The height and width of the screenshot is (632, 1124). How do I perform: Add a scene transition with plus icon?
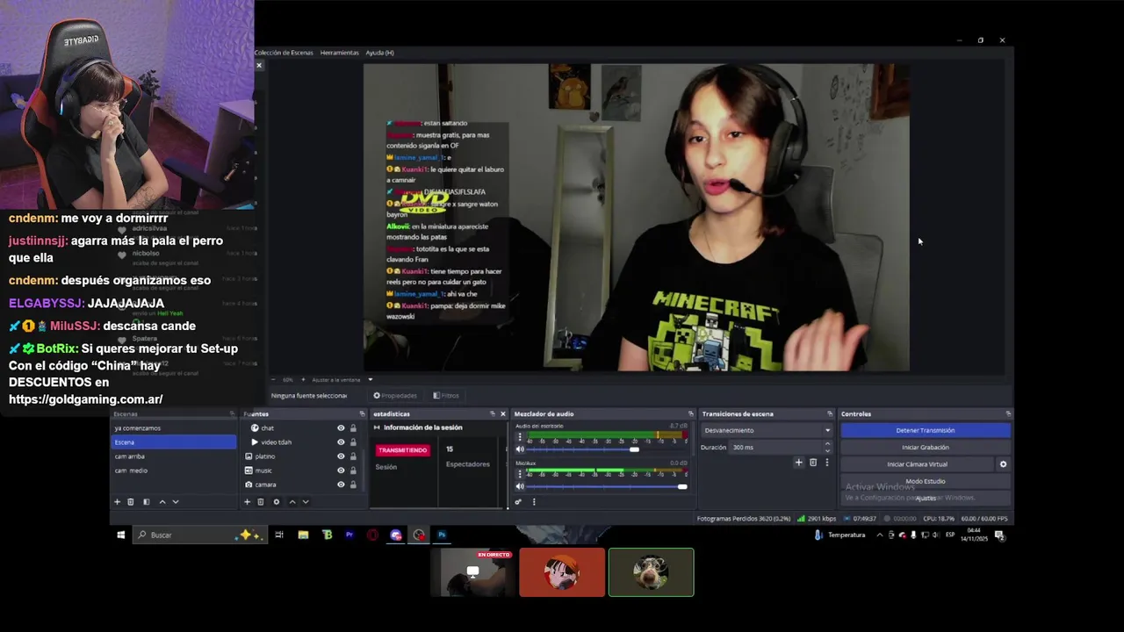click(x=798, y=463)
